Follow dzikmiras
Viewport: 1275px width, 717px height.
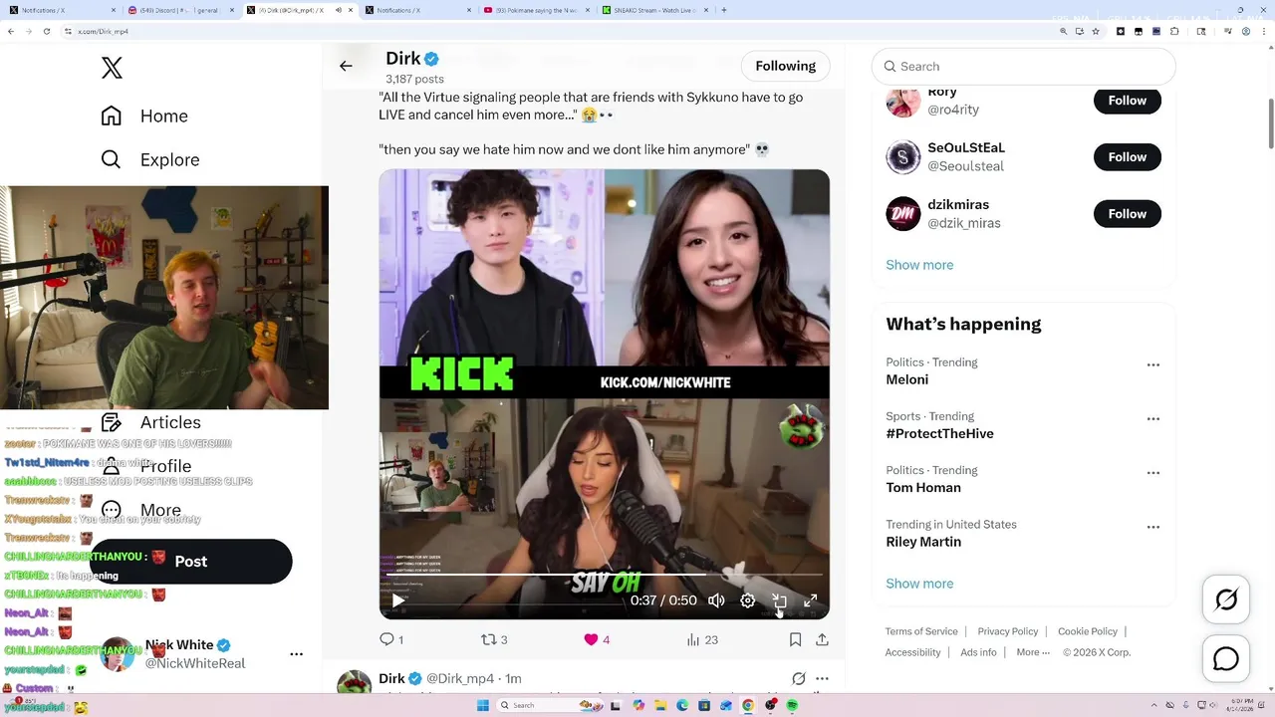point(1128,213)
